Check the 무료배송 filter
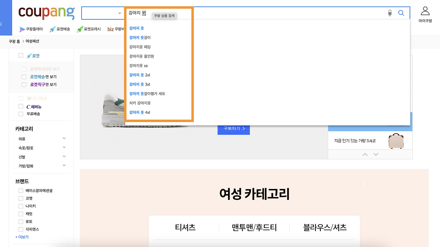The height and width of the screenshot is (247, 440). tap(21, 114)
